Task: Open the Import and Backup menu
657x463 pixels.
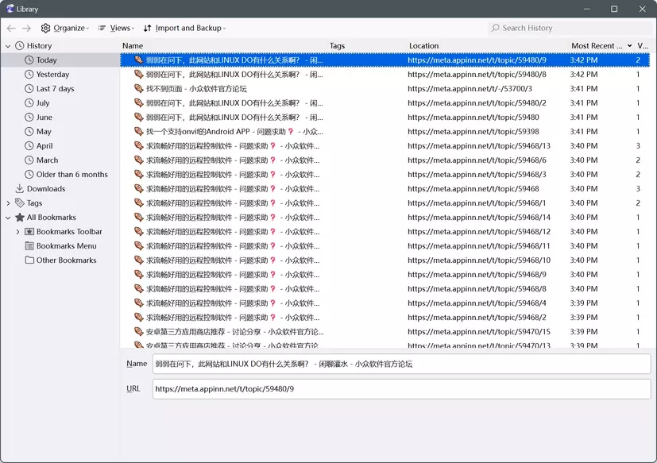Action: click(184, 28)
